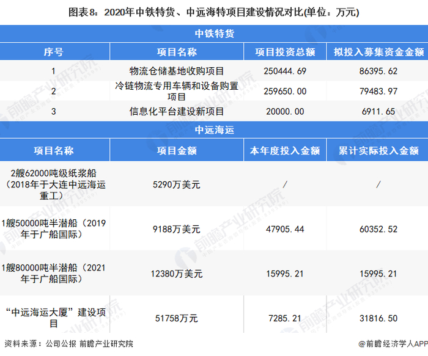The width and height of the screenshot is (428, 356).
Task: Click '冷链物流专用车辆和设备购置项目' cell
Action: click(177, 91)
